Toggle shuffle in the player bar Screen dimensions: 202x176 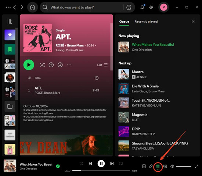81,164
